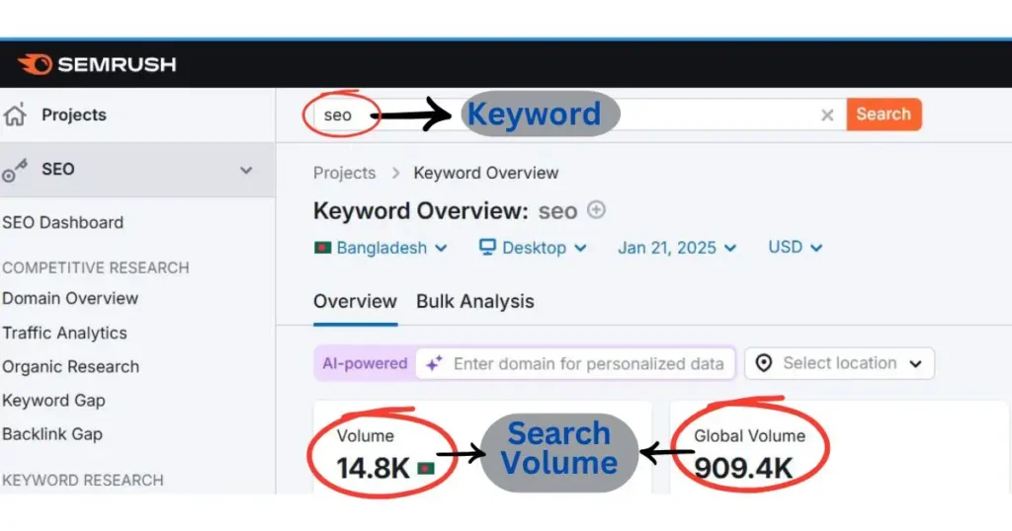Open Projects home icon

[x=14, y=114]
